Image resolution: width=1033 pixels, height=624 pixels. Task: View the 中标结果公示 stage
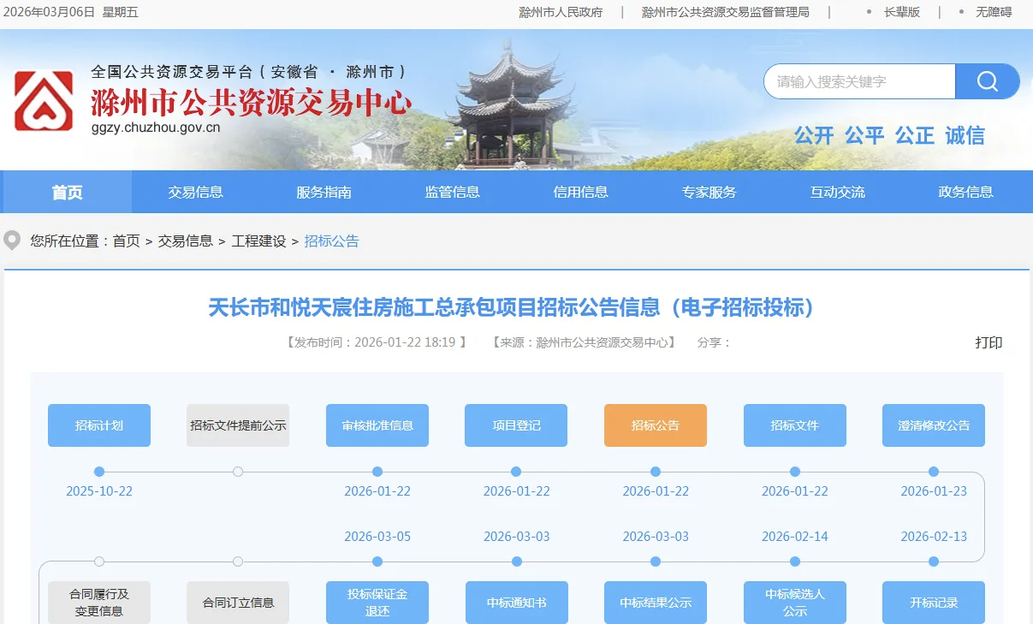[656, 603]
